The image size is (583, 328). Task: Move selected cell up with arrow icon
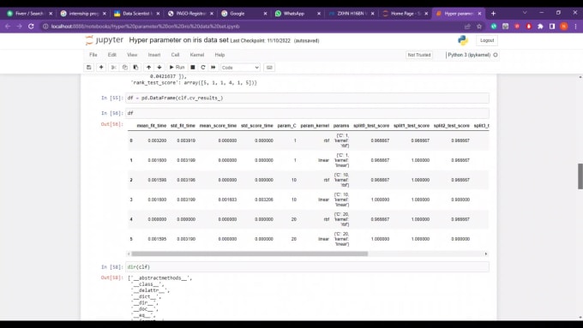coord(148,68)
